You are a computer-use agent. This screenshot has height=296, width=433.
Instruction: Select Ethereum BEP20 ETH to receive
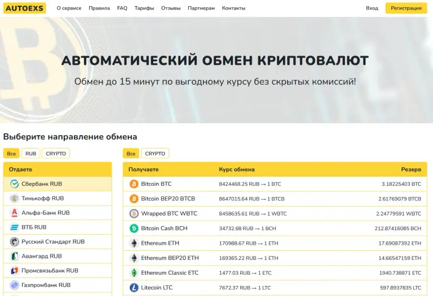[x=275, y=258]
